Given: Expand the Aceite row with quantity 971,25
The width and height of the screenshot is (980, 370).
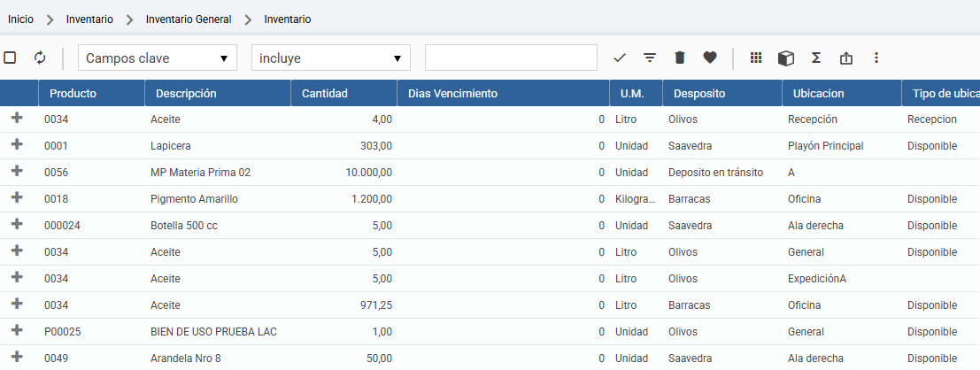Looking at the screenshot, I should (x=17, y=304).
